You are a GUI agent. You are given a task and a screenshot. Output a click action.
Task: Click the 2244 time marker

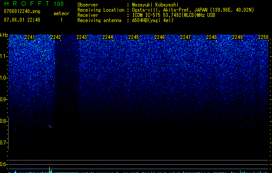click(108, 37)
